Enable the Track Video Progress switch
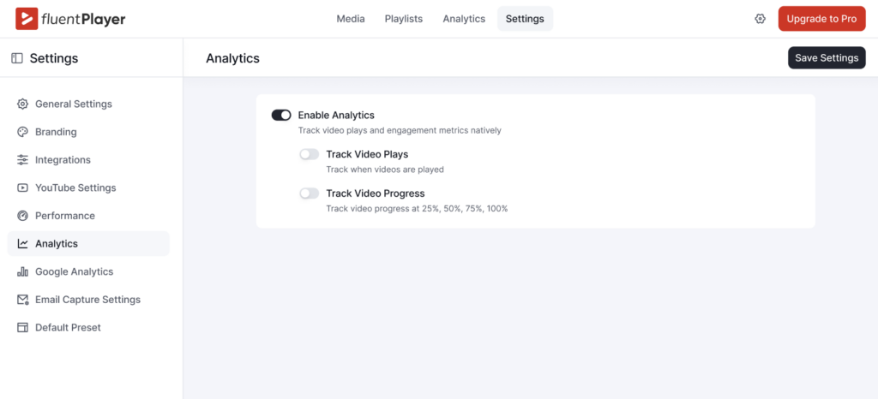The image size is (878, 399). tap(309, 194)
